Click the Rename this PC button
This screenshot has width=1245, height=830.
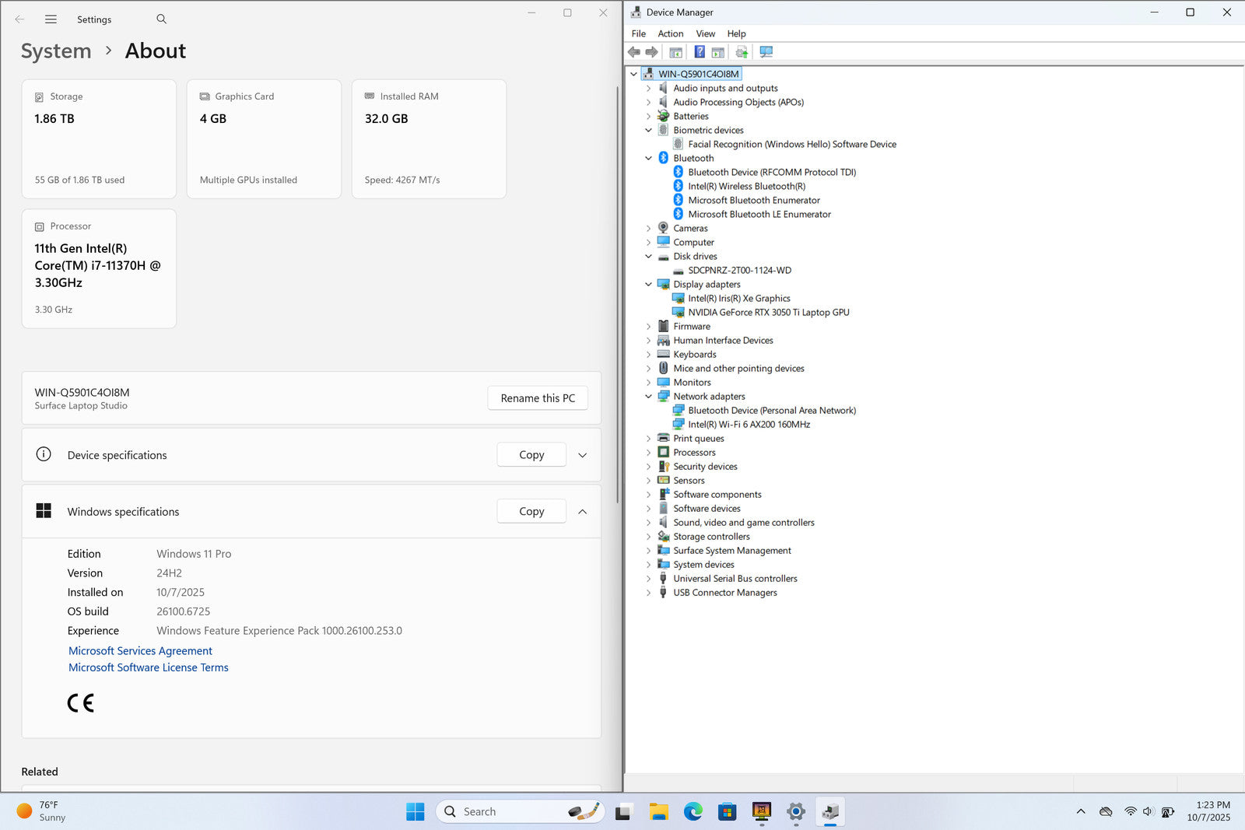point(538,398)
